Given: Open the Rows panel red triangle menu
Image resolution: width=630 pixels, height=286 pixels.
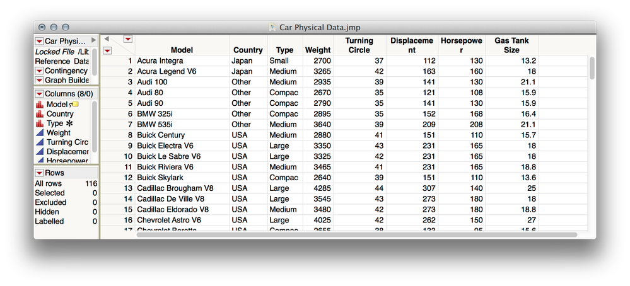Looking at the screenshot, I should tap(39, 173).
